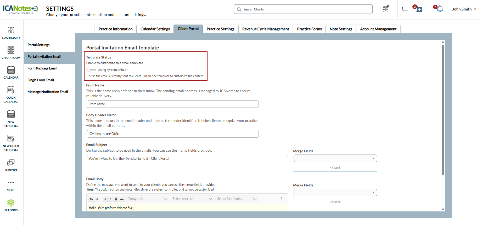The height and width of the screenshot is (225, 482).
Task: Open the Quick Calendar sidebar icon
Action: click(11, 95)
